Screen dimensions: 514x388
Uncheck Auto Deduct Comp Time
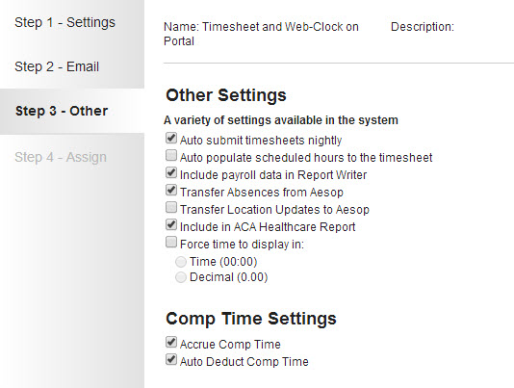(171, 360)
